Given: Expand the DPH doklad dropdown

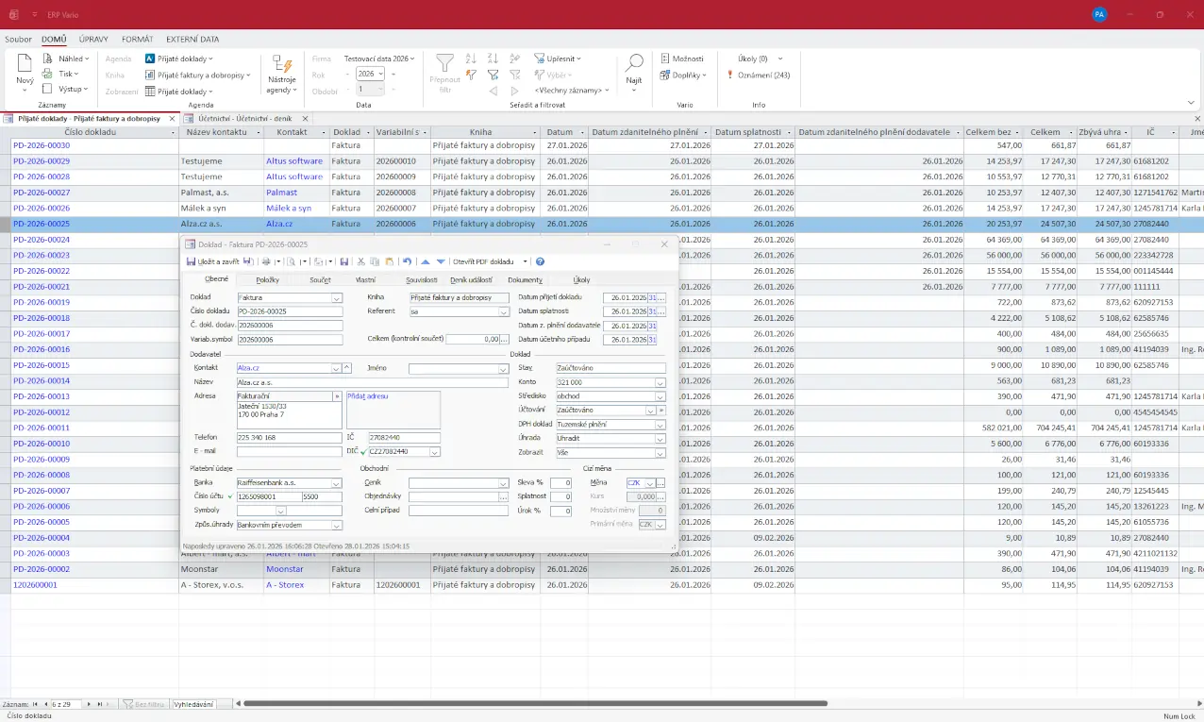Looking at the screenshot, I should pos(660,425).
